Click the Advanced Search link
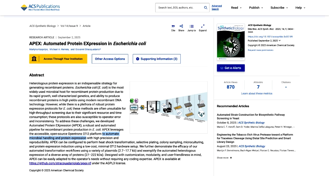This screenshot has height=176, width=329. (216, 7)
